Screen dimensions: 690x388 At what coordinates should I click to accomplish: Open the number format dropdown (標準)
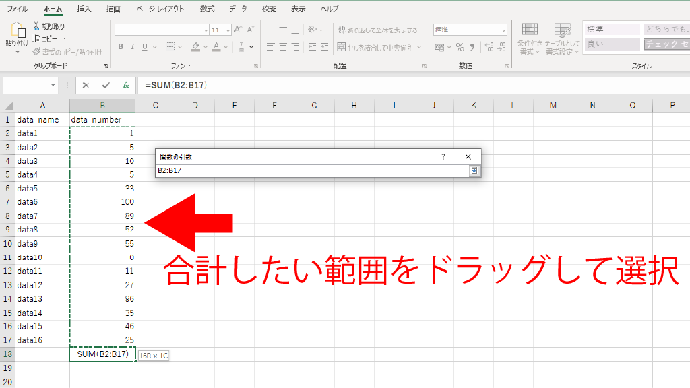tap(470, 30)
